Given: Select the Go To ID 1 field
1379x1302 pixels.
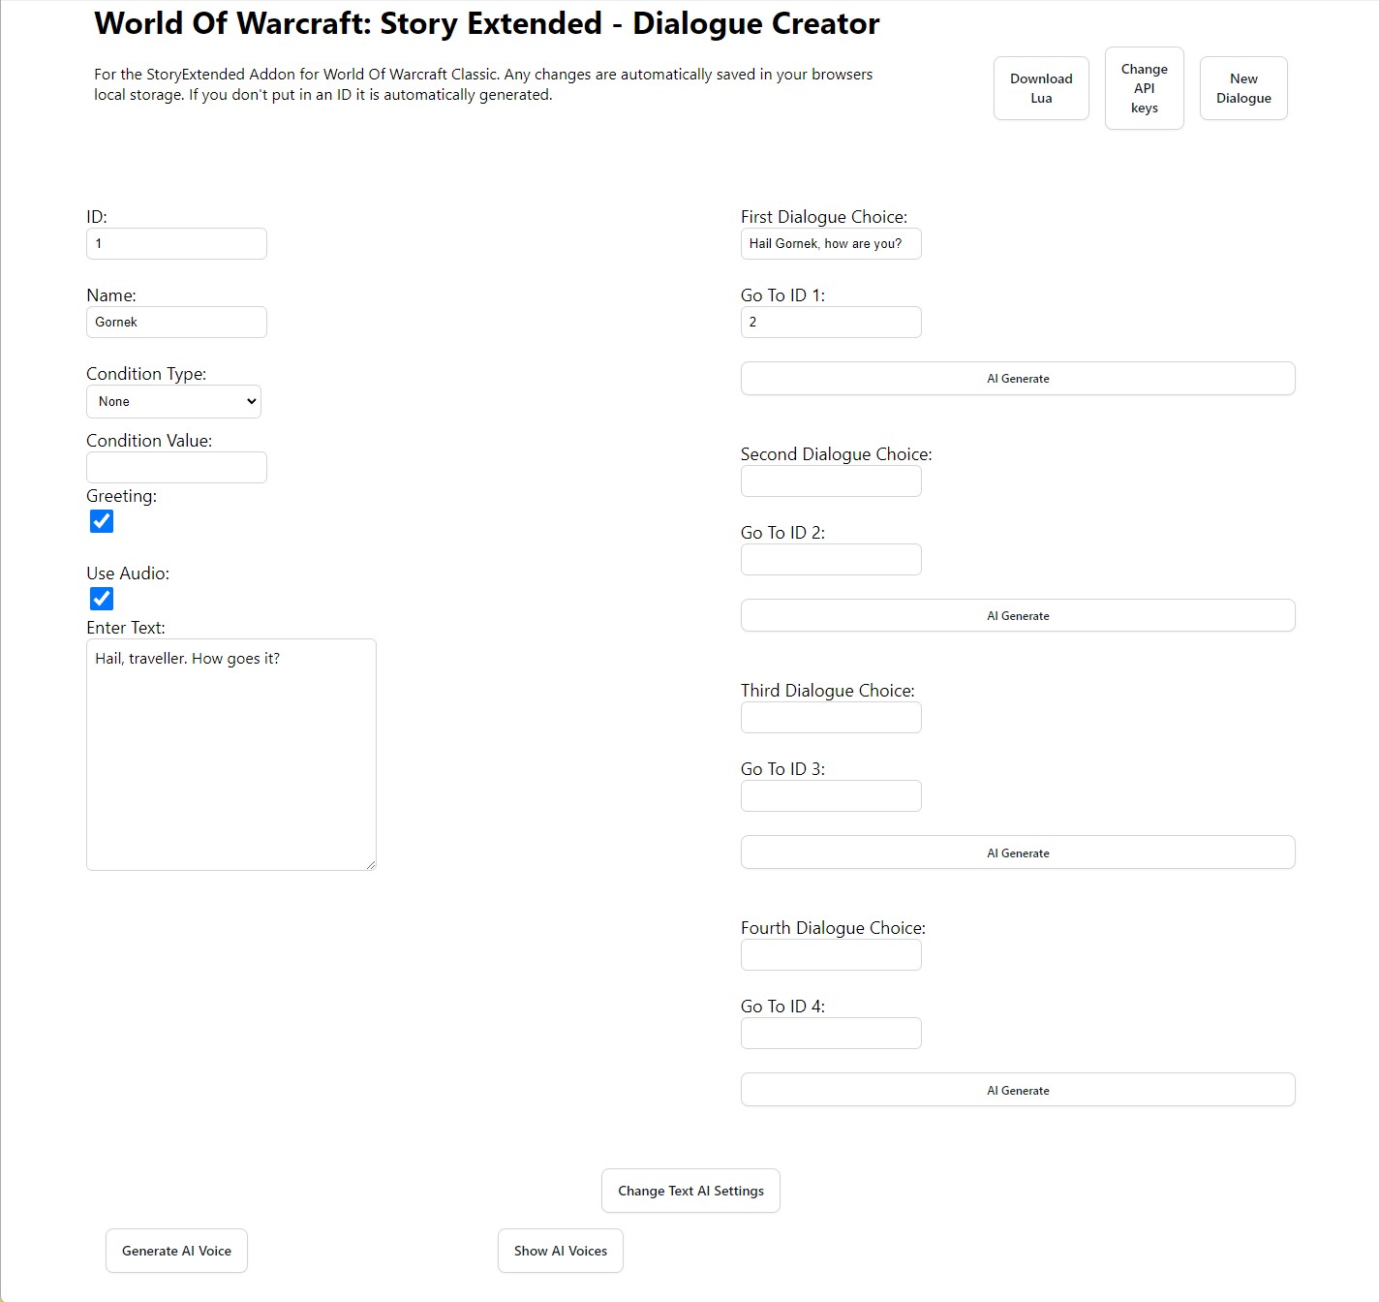Looking at the screenshot, I should coord(831,323).
